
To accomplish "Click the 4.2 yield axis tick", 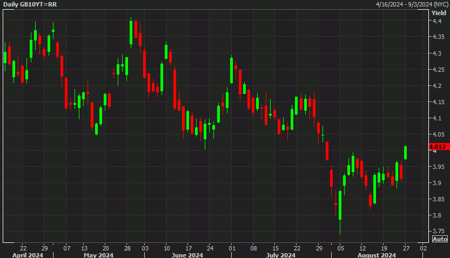I will [435, 86].
